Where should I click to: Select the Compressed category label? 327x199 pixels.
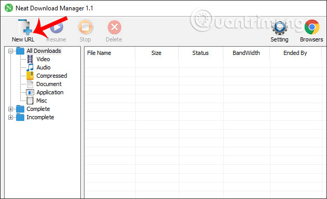click(52, 76)
